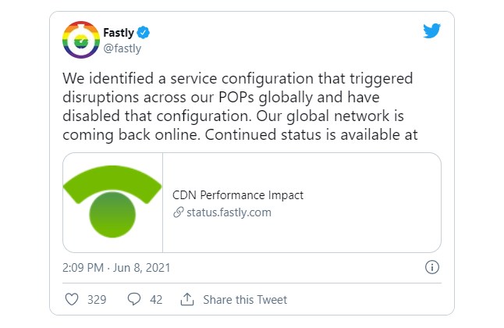This screenshot has width=504, height=328.
Task: Open the Twitter bird logo
Action: click(431, 31)
